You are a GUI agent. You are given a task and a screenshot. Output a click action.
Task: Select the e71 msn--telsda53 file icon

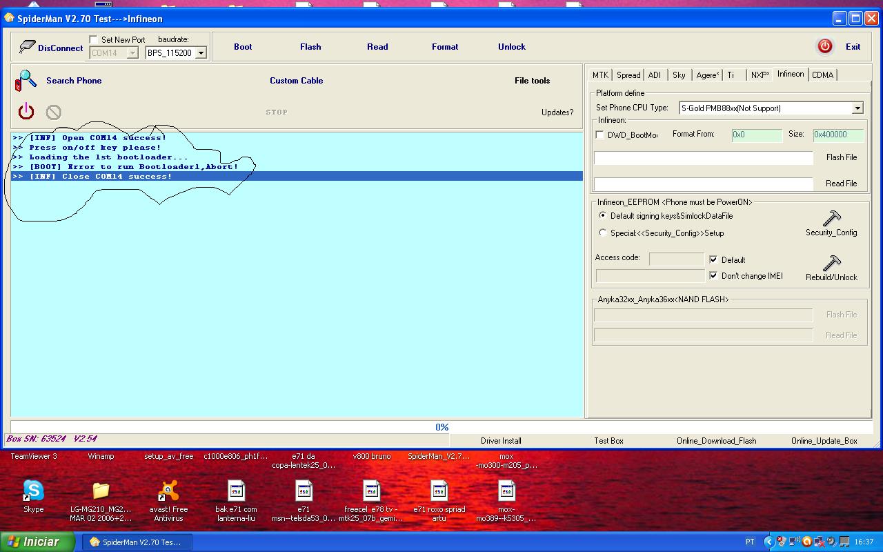(304, 491)
